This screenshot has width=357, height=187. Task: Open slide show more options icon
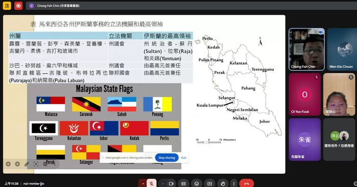(x=45, y=164)
